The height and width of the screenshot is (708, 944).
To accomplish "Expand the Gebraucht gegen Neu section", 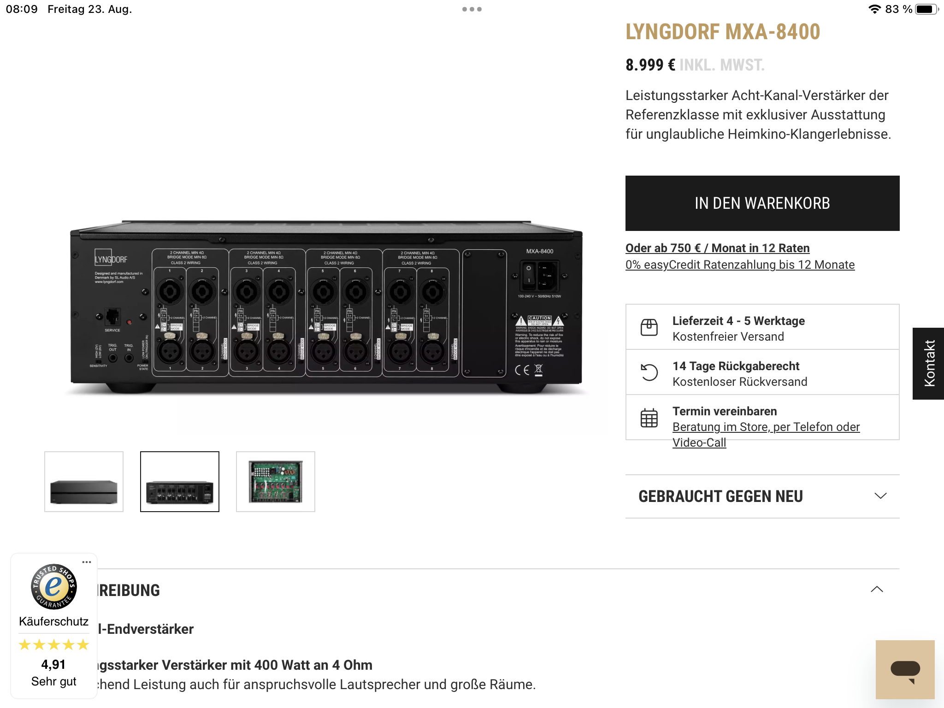I will click(x=762, y=496).
